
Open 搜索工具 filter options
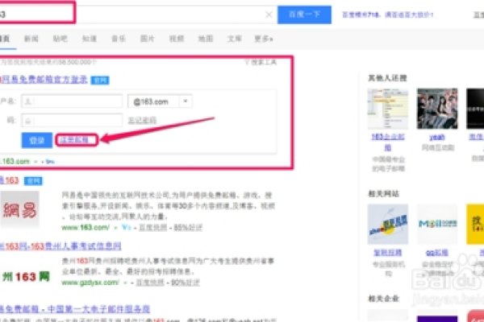[x=261, y=62]
